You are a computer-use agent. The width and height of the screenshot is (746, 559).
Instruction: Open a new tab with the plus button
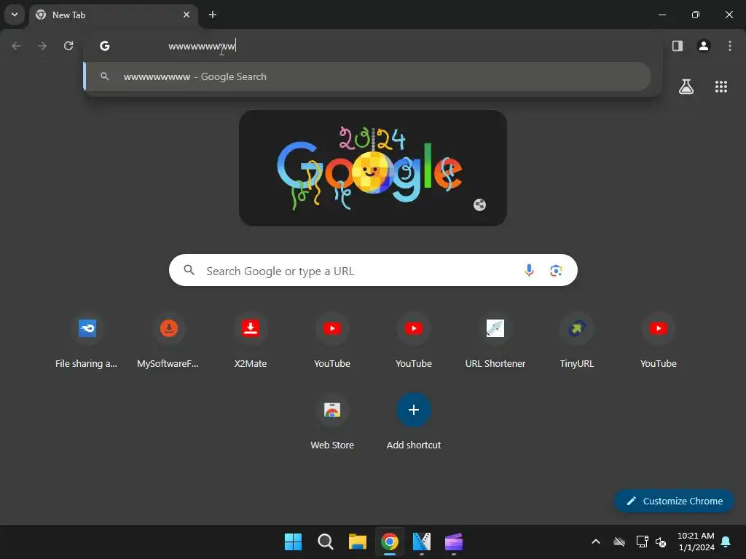coord(213,15)
